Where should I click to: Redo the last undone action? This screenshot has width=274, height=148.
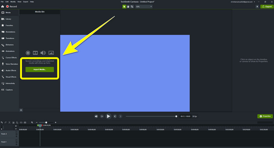pyautogui.click(x=5, y=123)
